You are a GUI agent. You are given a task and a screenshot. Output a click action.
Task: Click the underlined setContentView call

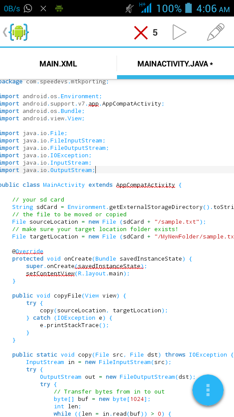pos(50,273)
